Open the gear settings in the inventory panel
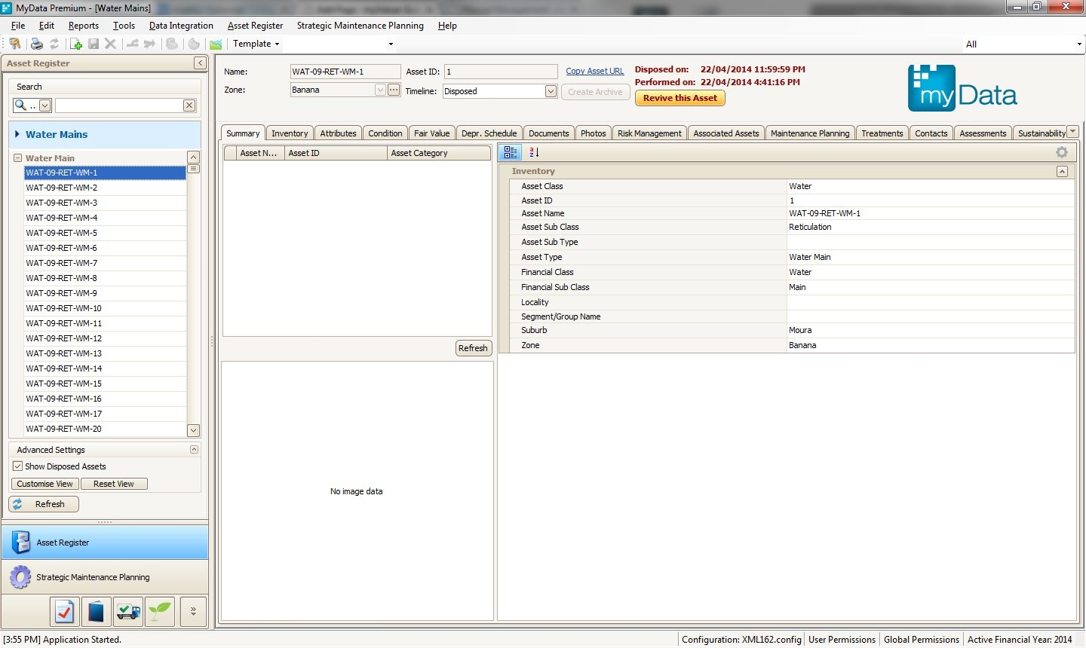Screen dimensions: 1086x648 point(1061,152)
